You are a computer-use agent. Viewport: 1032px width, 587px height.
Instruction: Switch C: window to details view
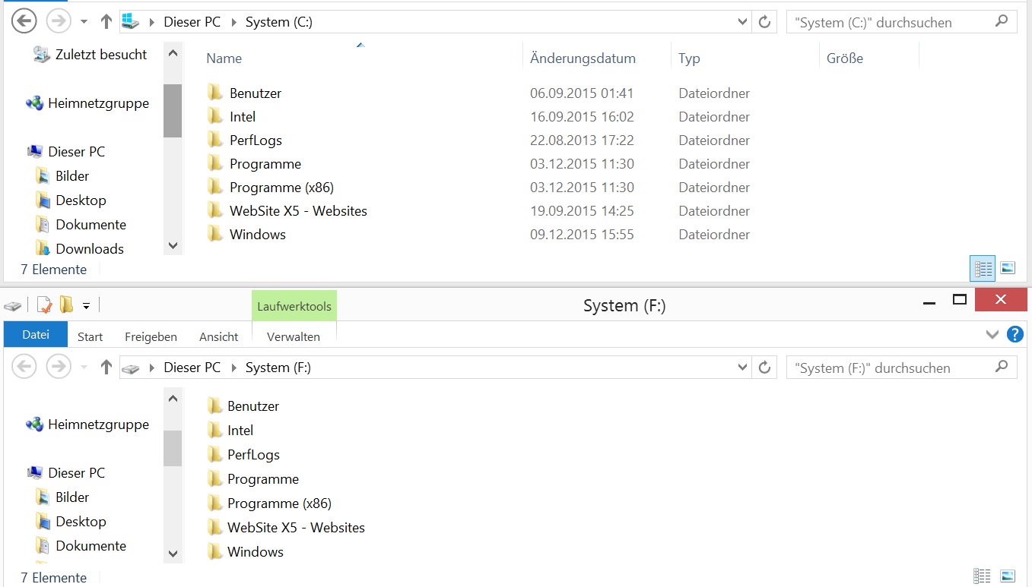[983, 268]
